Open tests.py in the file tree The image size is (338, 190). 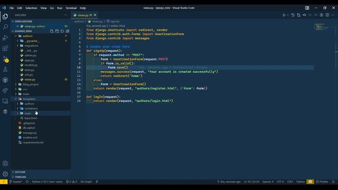tap(41, 70)
